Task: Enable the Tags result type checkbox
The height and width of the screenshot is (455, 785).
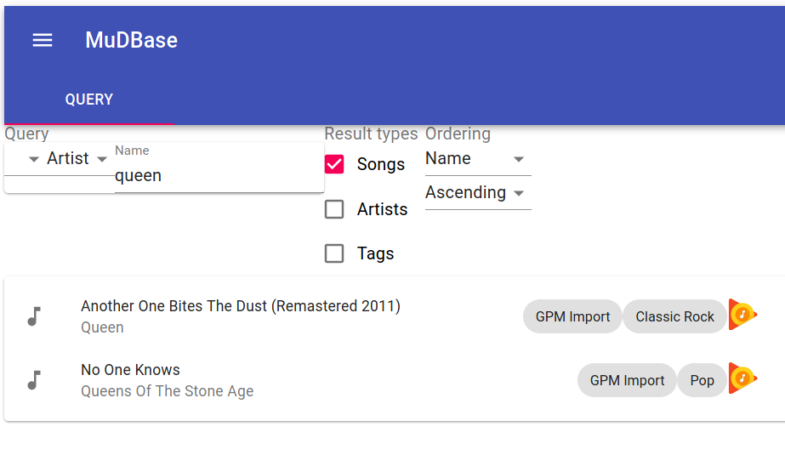Action: [x=334, y=253]
